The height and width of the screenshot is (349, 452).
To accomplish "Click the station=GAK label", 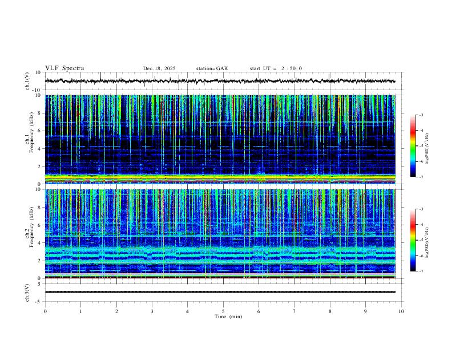I will [x=212, y=68].
